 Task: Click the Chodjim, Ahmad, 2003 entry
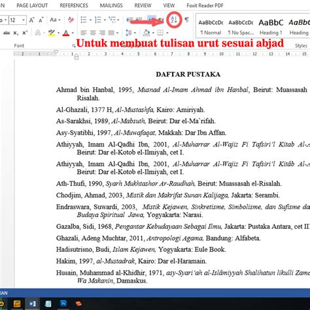tap(168, 195)
